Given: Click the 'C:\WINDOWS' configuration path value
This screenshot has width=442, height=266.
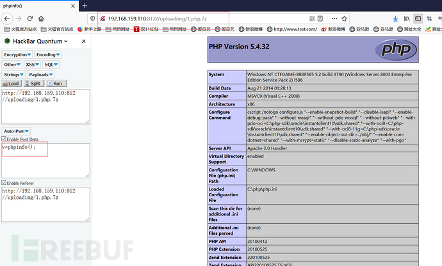Looking at the screenshot, I should click(261, 170).
